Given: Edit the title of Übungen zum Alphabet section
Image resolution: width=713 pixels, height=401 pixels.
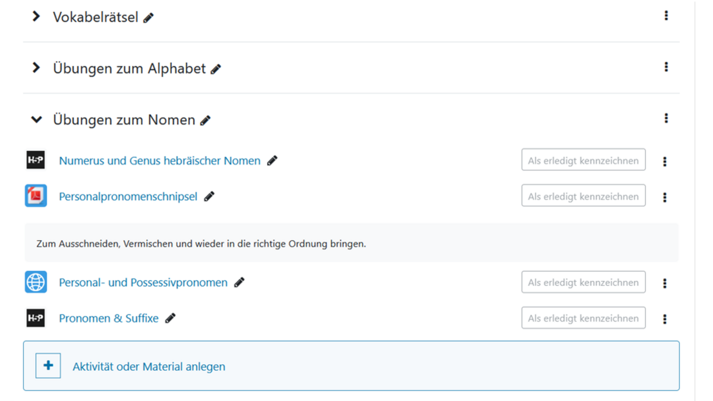Looking at the screenshot, I should pos(216,70).
